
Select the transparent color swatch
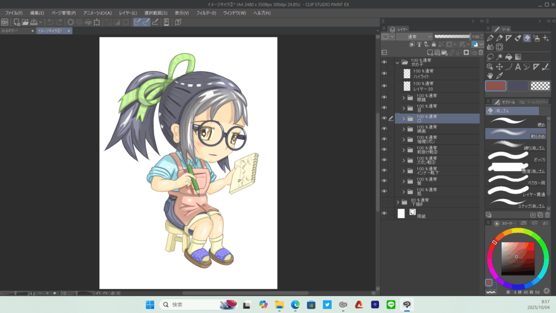[540, 86]
